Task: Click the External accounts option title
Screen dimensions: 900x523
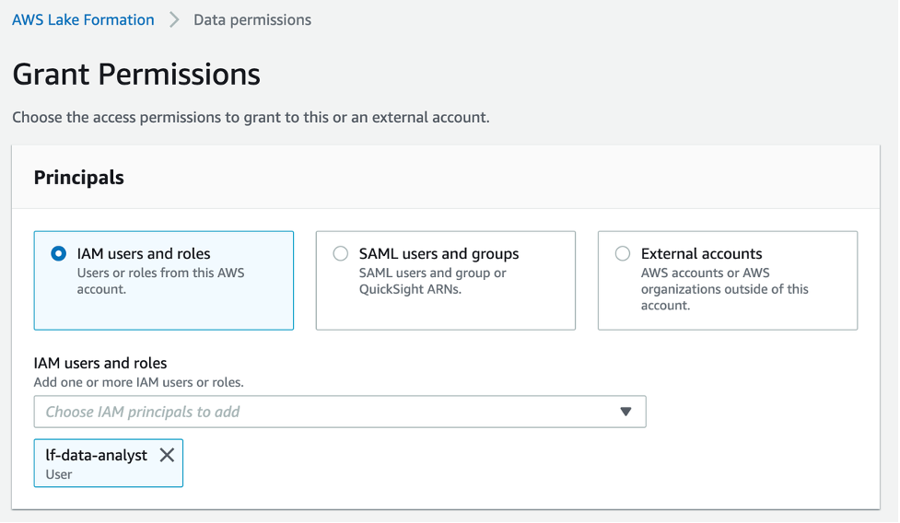Action: 702,254
